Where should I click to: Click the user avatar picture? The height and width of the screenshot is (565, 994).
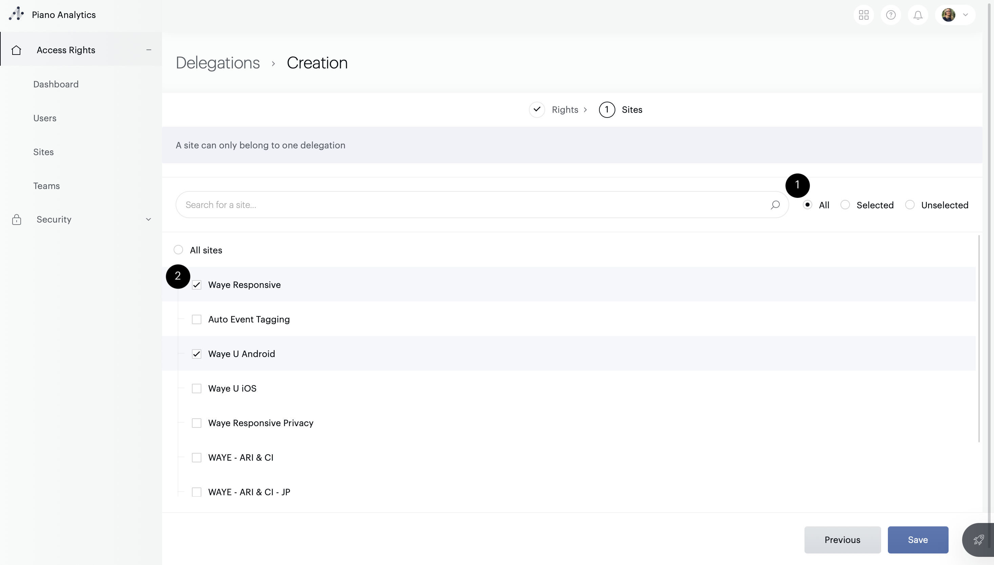(x=948, y=15)
